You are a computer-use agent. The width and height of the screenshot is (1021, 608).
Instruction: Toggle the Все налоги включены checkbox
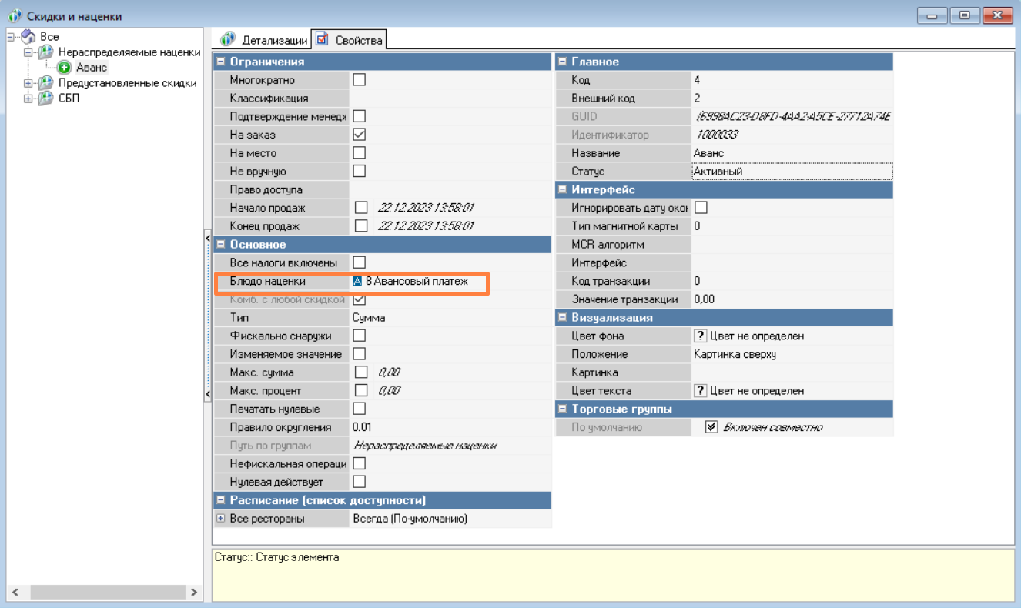[359, 263]
